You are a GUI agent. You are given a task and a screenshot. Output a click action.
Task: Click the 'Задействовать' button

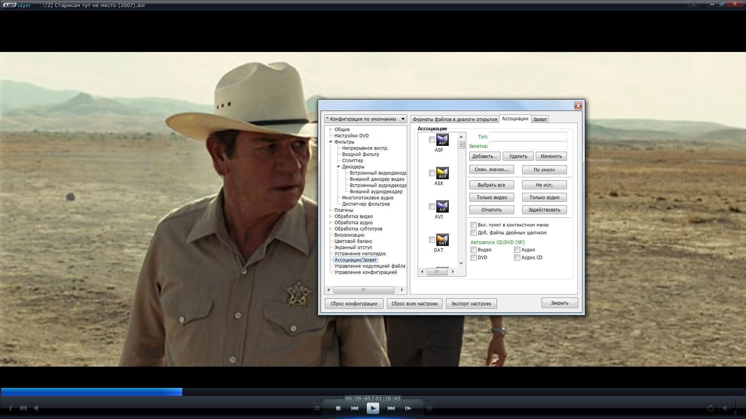544,209
